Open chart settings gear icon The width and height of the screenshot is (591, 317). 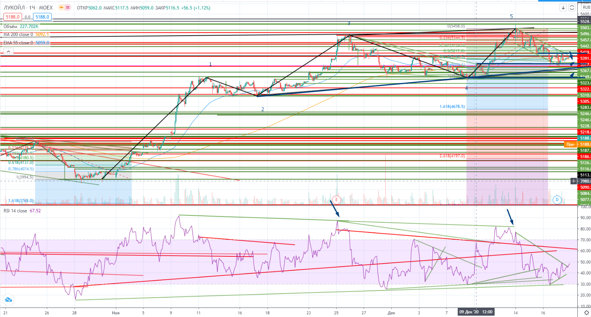tap(586, 312)
